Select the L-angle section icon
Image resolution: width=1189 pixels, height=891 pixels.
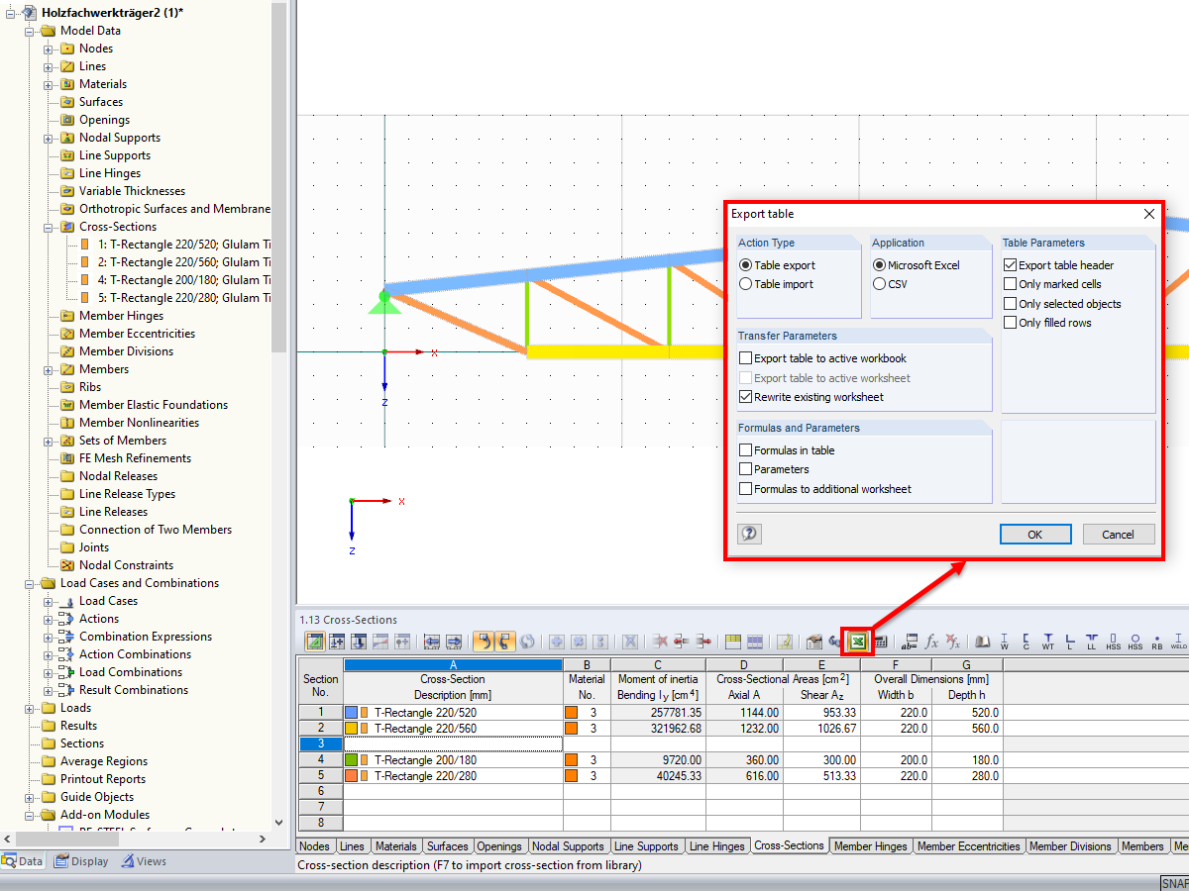click(1070, 642)
